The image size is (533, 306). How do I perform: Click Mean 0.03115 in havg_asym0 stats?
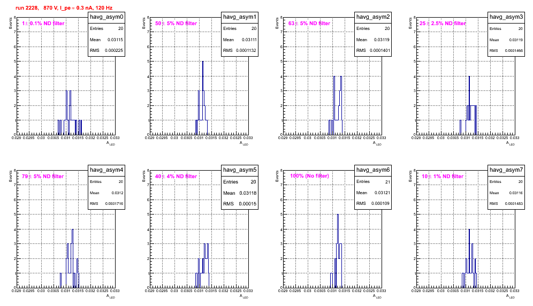point(106,40)
